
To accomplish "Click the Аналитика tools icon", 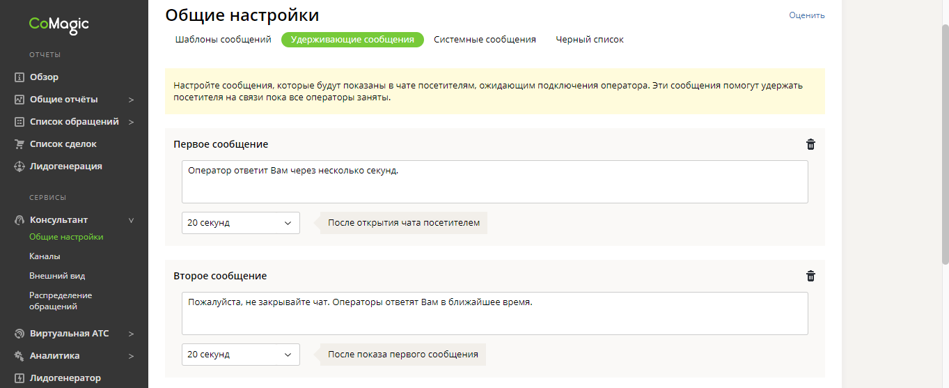I will click(x=19, y=356).
